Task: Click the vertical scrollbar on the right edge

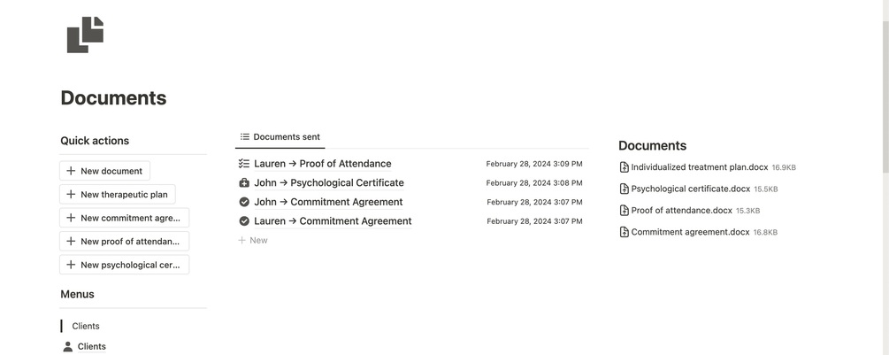Action: 885,85
